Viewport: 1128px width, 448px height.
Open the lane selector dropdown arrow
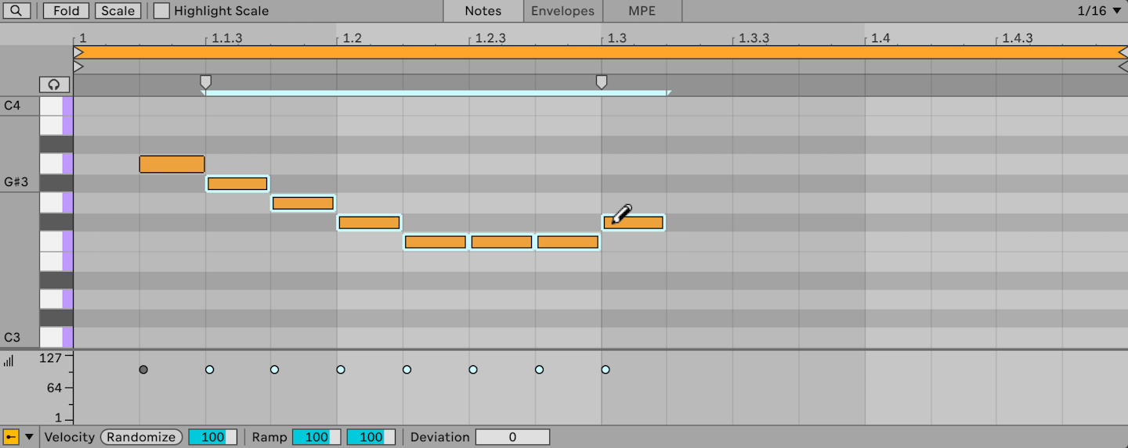pyautogui.click(x=30, y=437)
